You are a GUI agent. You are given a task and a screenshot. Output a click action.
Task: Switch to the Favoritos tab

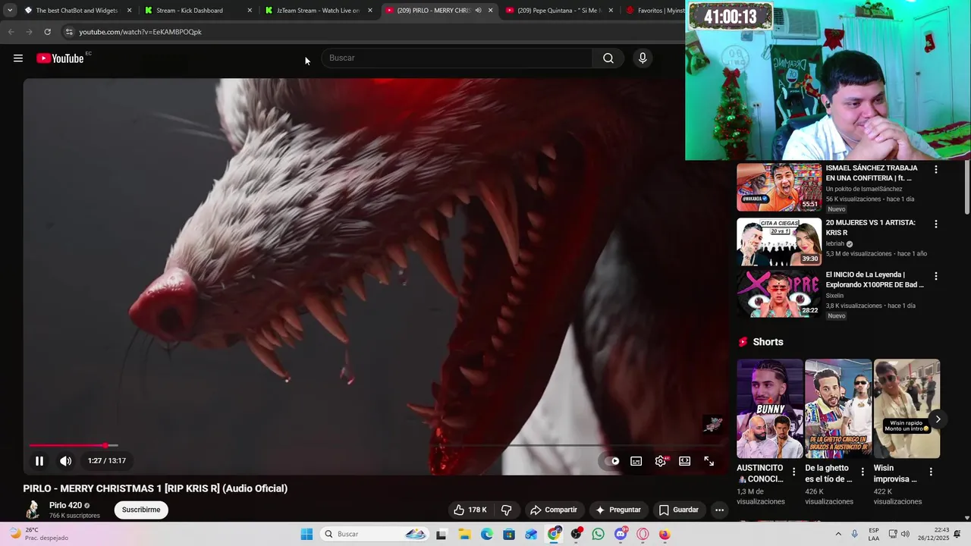click(x=654, y=11)
